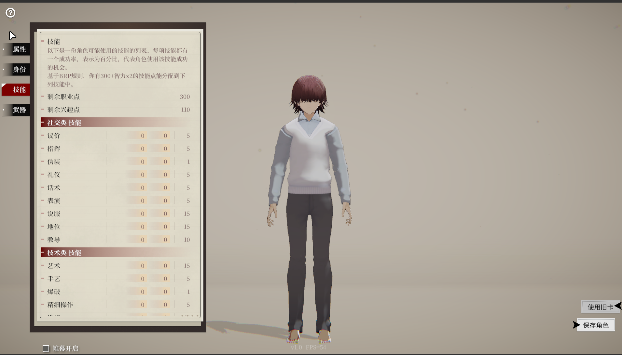
Task: Click the marker icon beside 技能 heading
Action: click(43, 41)
